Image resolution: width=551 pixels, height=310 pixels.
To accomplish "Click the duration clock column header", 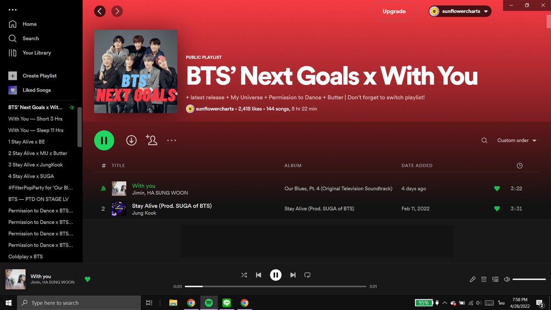I will pos(520,165).
